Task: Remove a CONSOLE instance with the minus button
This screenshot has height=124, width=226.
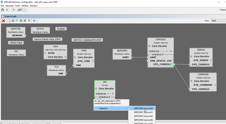Action: (167, 51)
